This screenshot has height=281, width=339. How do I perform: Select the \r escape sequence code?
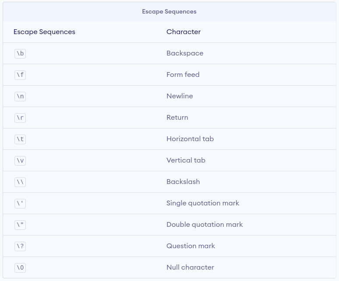[x=20, y=118]
